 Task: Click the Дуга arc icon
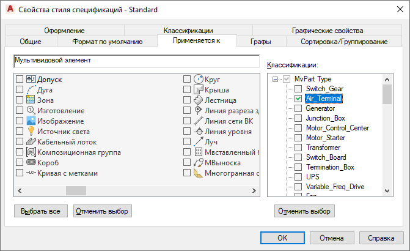[x=31, y=89]
